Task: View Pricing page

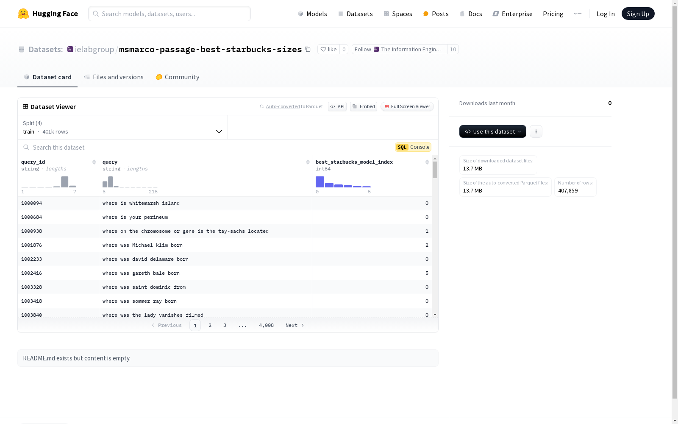Action: pyautogui.click(x=553, y=14)
